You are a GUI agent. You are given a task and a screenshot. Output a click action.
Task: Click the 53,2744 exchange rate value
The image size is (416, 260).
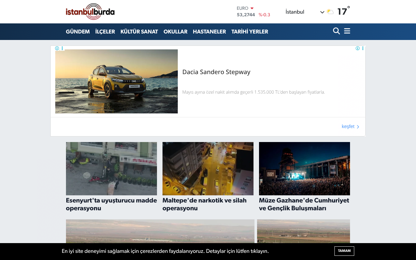(246, 15)
